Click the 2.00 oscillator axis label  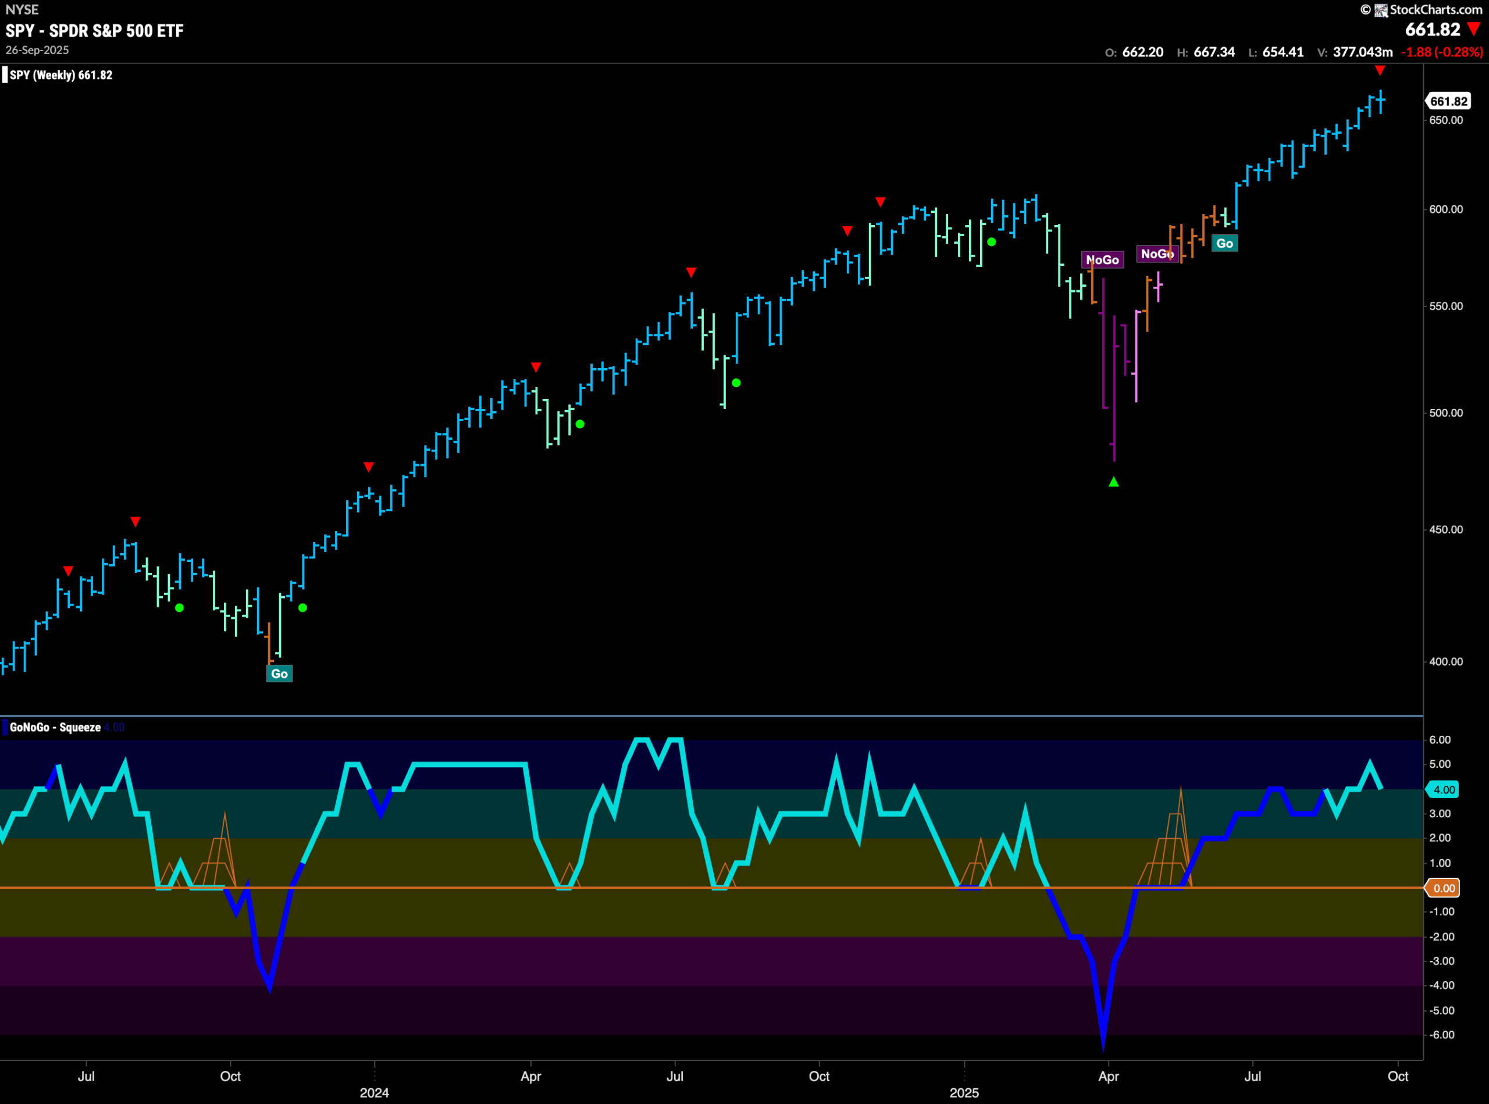(1440, 838)
